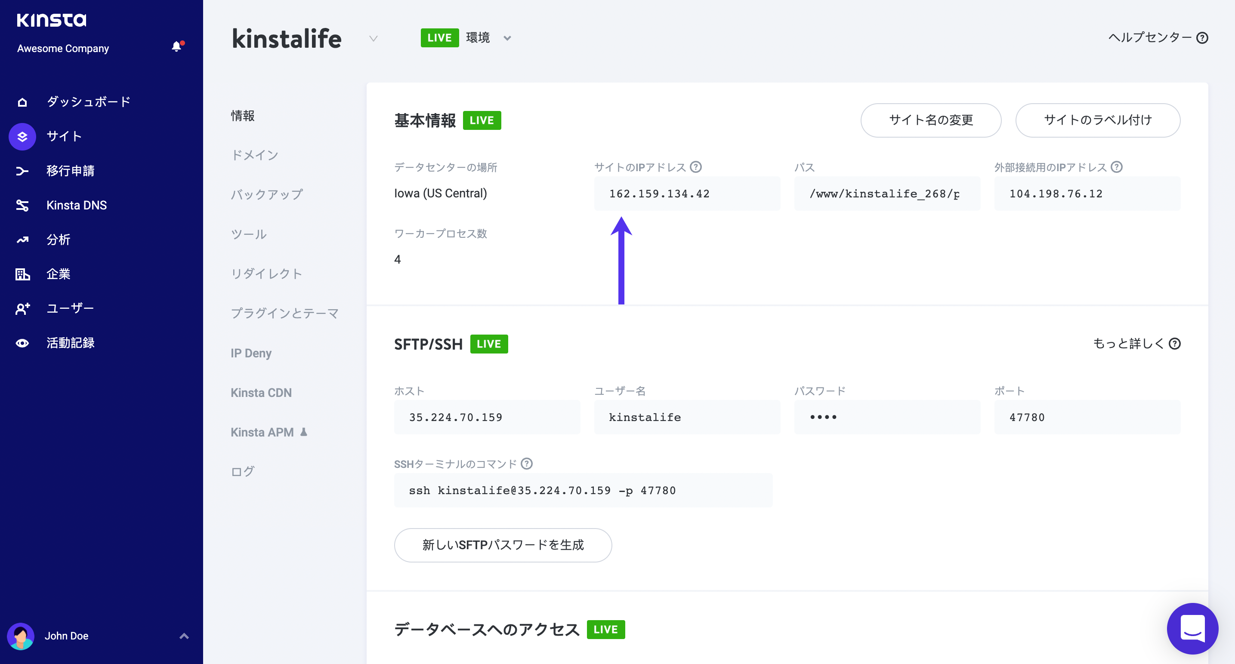This screenshot has width=1235, height=664.
Task: Click question icon beside もっと詳しく
Action: pyautogui.click(x=1175, y=344)
